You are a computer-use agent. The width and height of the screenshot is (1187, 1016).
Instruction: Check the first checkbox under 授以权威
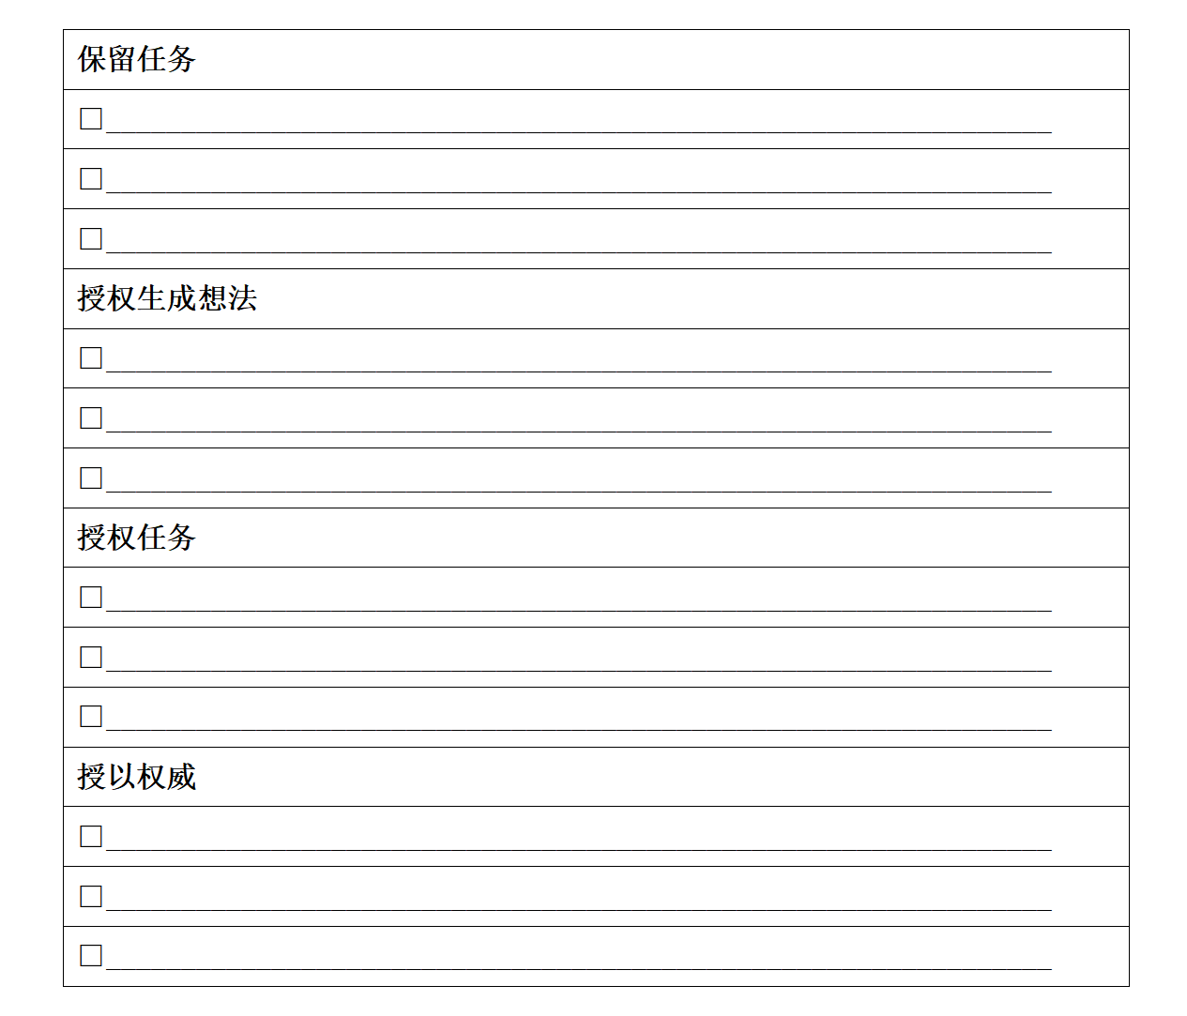[x=91, y=836]
